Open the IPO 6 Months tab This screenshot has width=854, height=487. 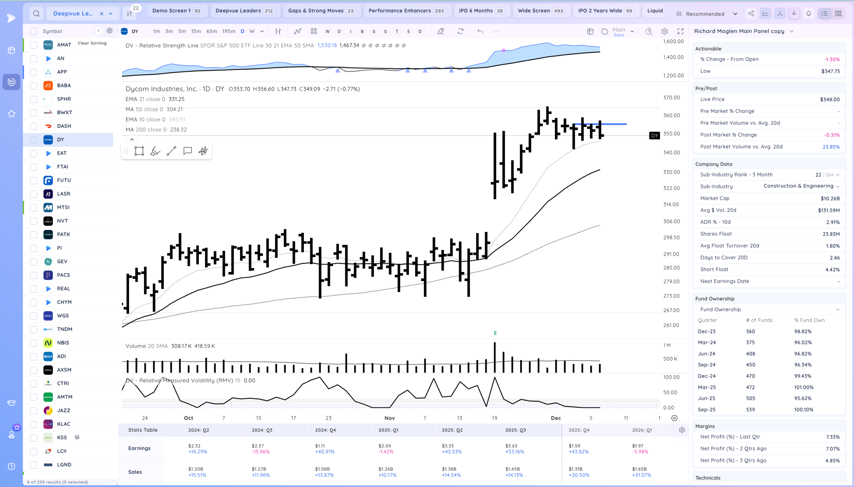pos(481,11)
